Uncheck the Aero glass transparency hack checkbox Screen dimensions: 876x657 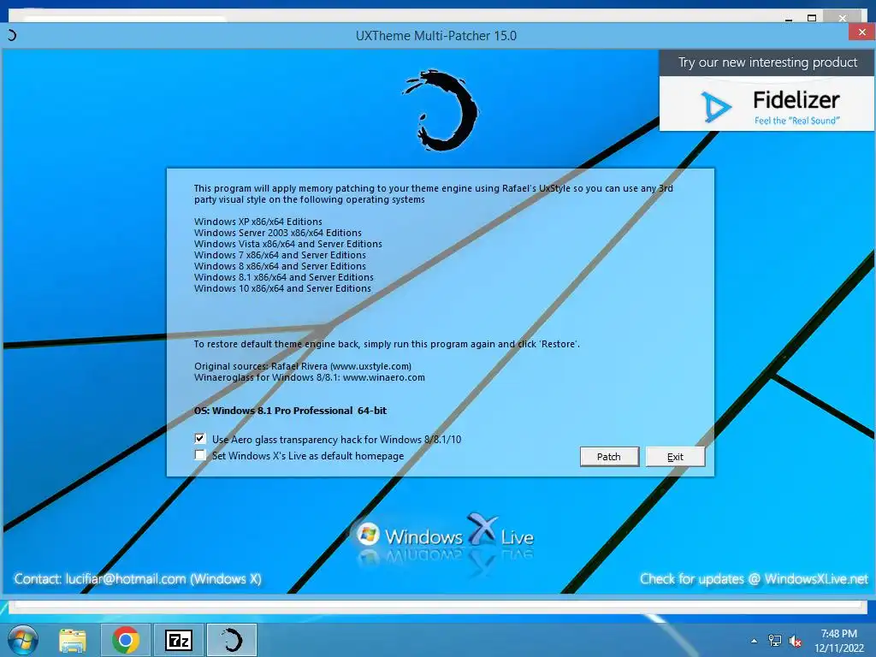click(x=200, y=439)
